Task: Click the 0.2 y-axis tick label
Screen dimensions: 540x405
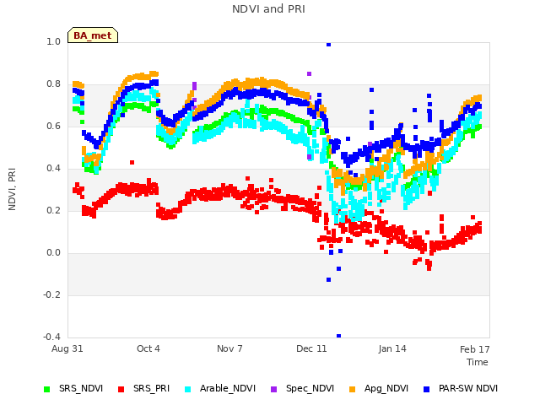Action: (x=54, y=210)
